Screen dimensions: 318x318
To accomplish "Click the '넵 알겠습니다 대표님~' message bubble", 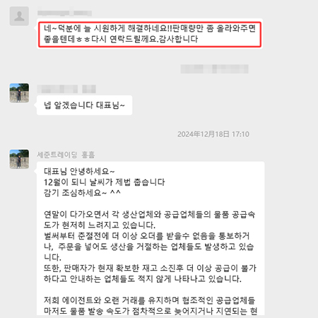I will [84, 105].
